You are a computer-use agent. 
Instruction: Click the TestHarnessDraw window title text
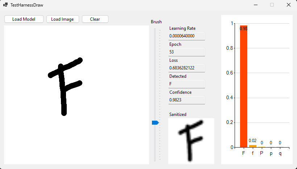[27, 5]
